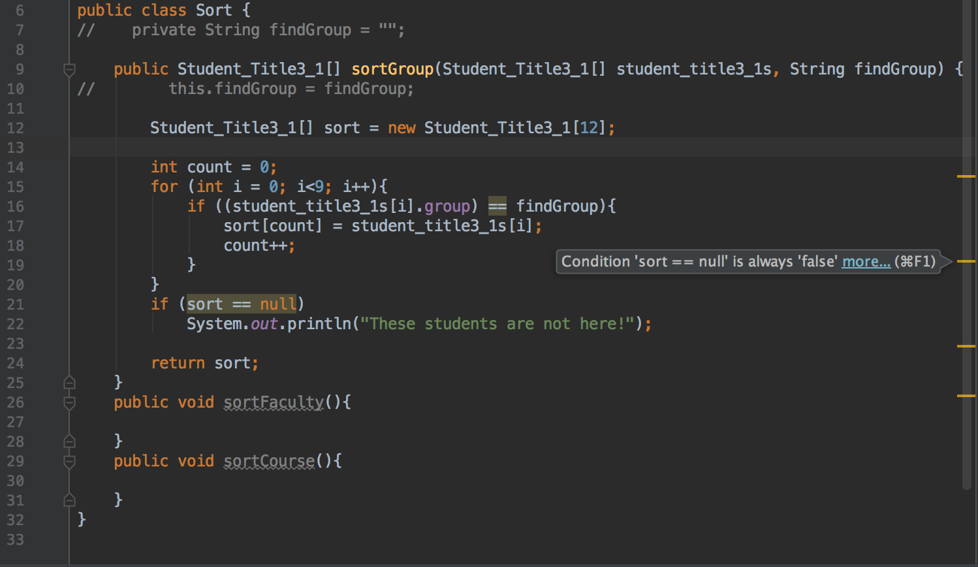Click the underlined sortCourse method name
Viewport: 978px width, 567px height.
269,461
